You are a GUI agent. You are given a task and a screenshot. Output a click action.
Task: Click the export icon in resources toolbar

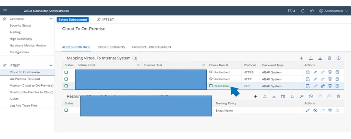274,97
